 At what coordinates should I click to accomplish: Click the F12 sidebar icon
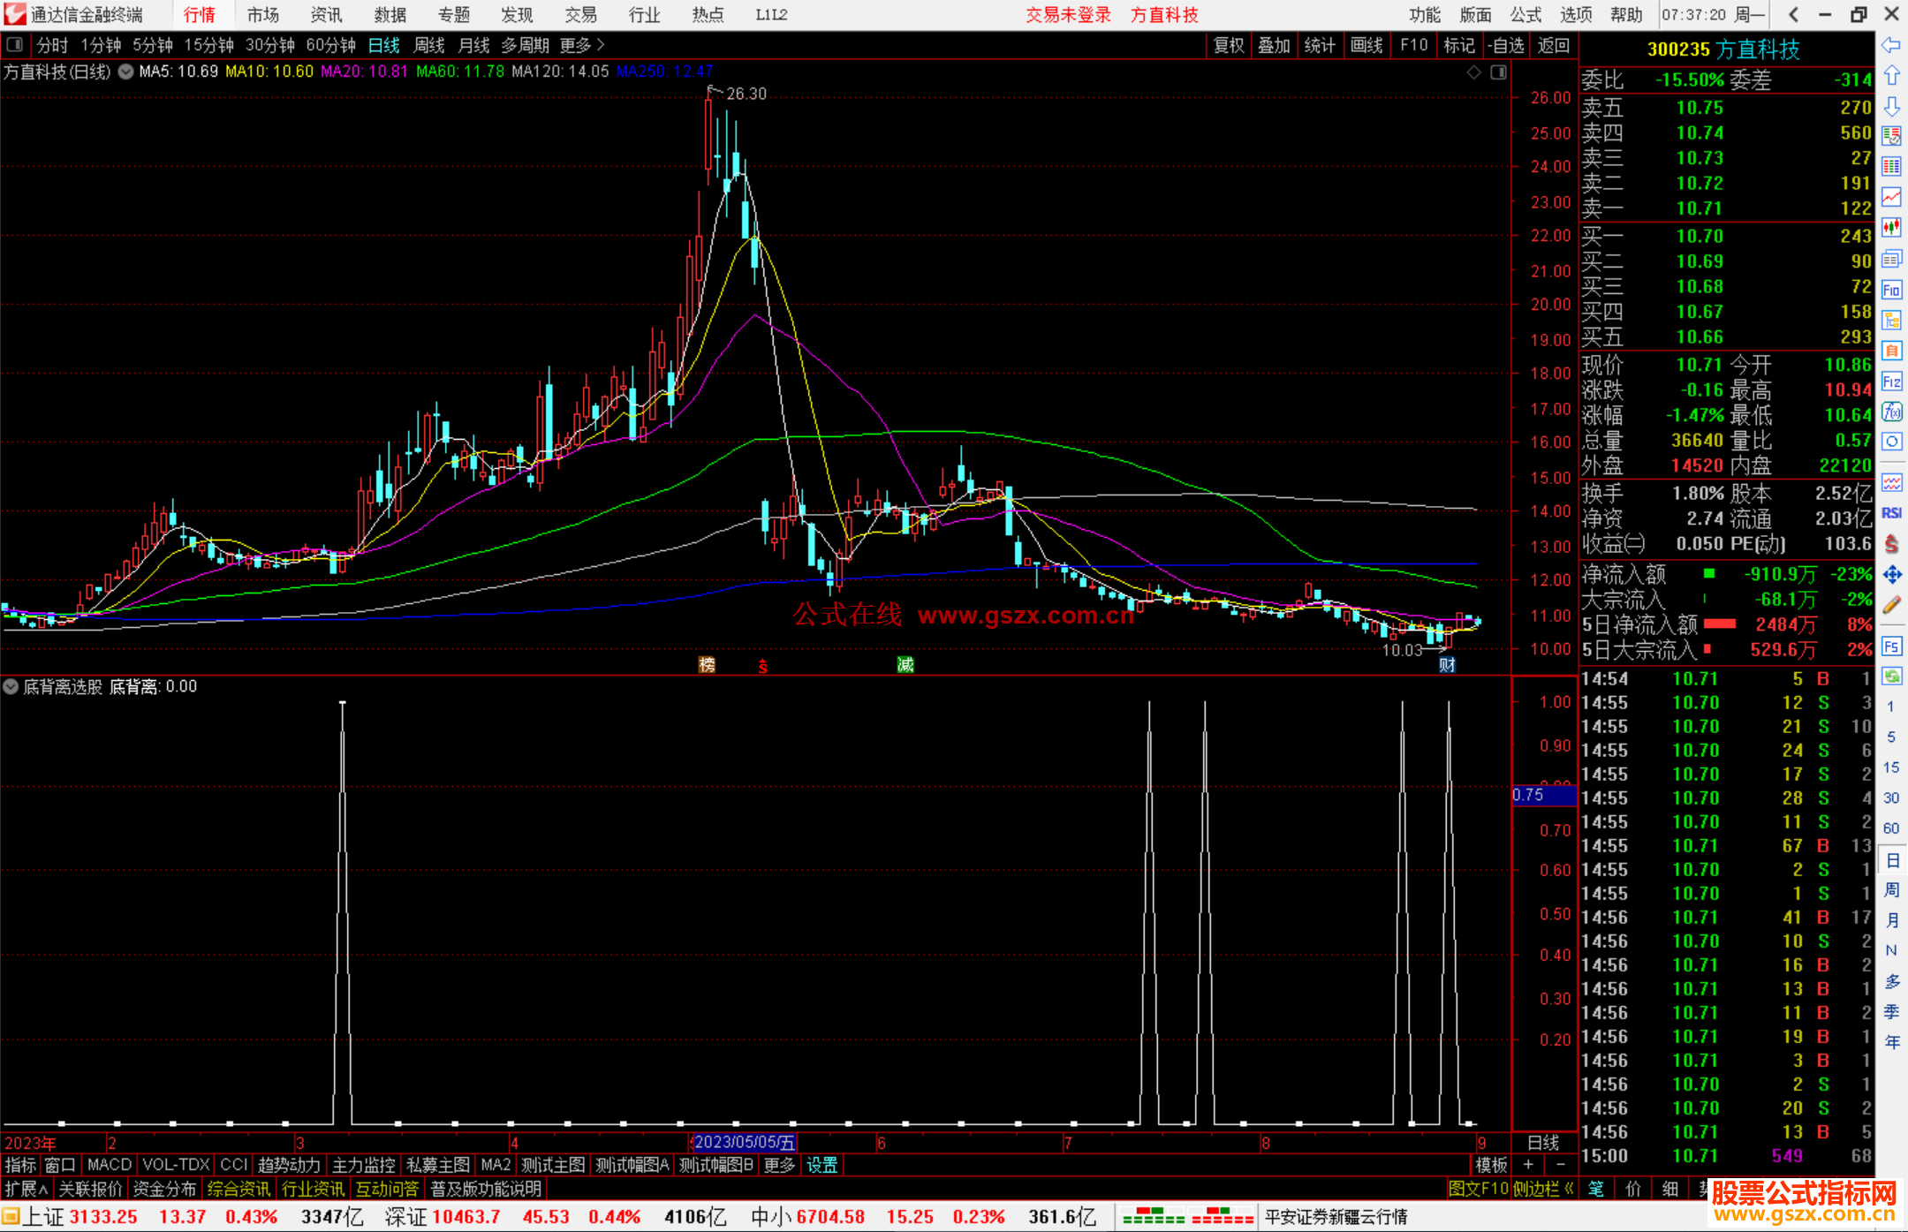1891,382
